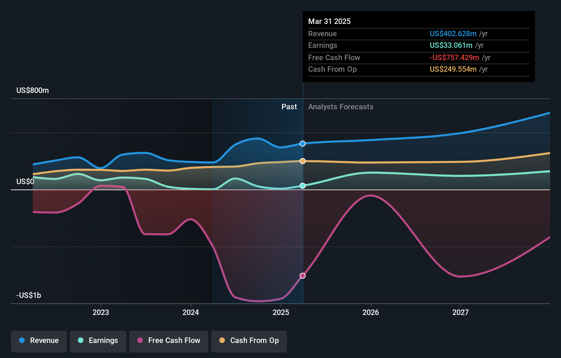Click the Past section label

(289, 107)
